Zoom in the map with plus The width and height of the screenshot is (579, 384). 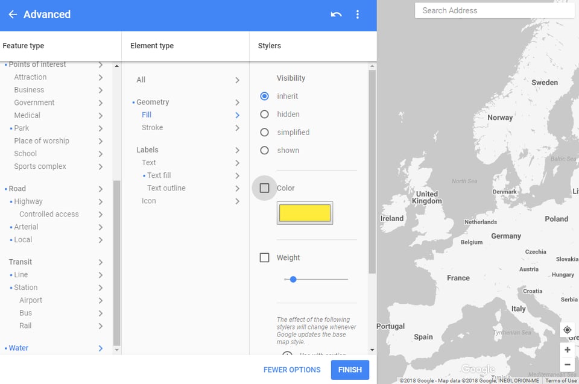[x=568, y=350]
